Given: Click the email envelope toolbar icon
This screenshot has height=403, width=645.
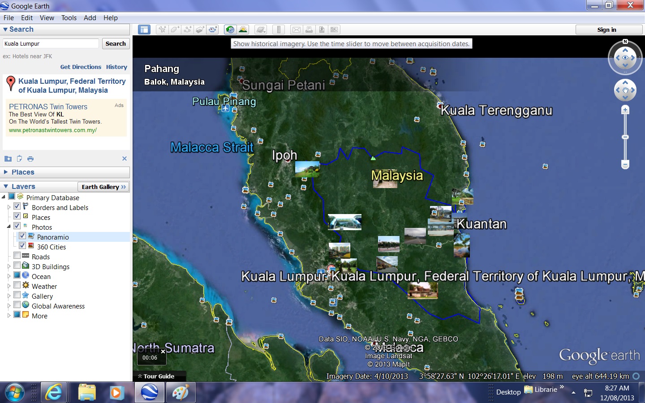Looking at the screenshot, I should click(296, 30).
